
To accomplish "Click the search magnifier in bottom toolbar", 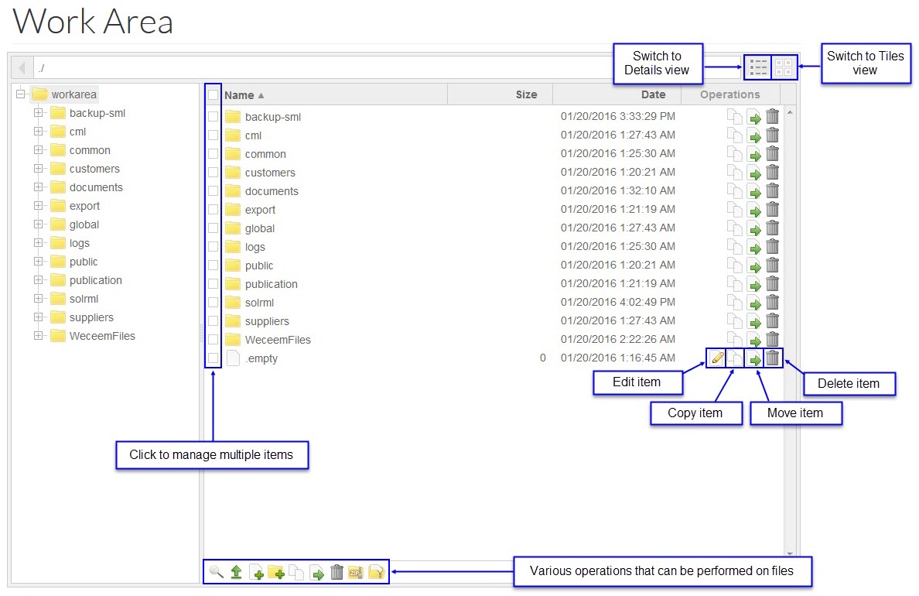I will (x=217, y=572).
